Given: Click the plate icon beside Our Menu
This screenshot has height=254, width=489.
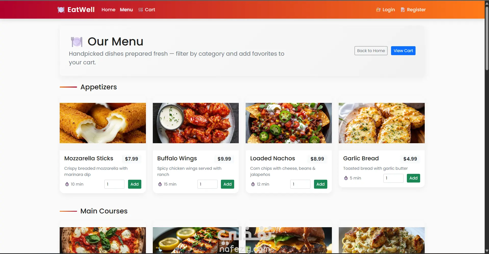Looking at the screenshot, I should coord(77,42).
